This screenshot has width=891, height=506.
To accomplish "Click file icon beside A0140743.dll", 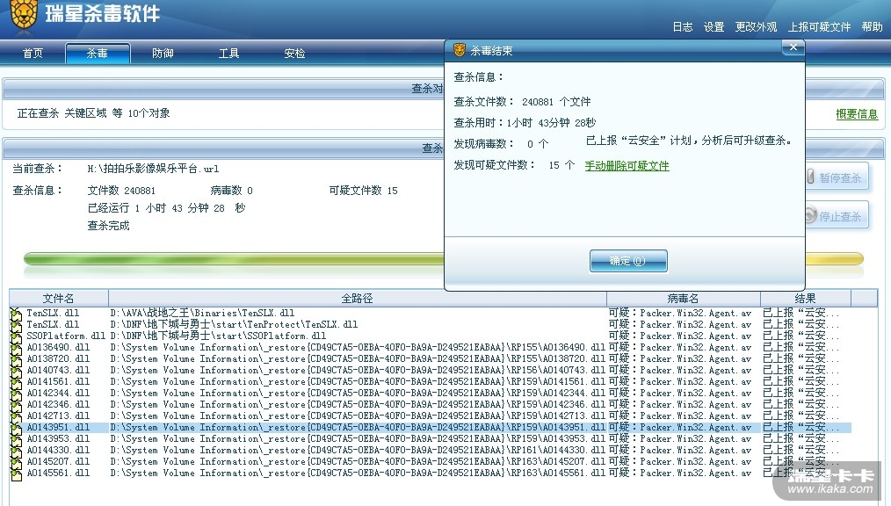I will click(x=17, y=371).
